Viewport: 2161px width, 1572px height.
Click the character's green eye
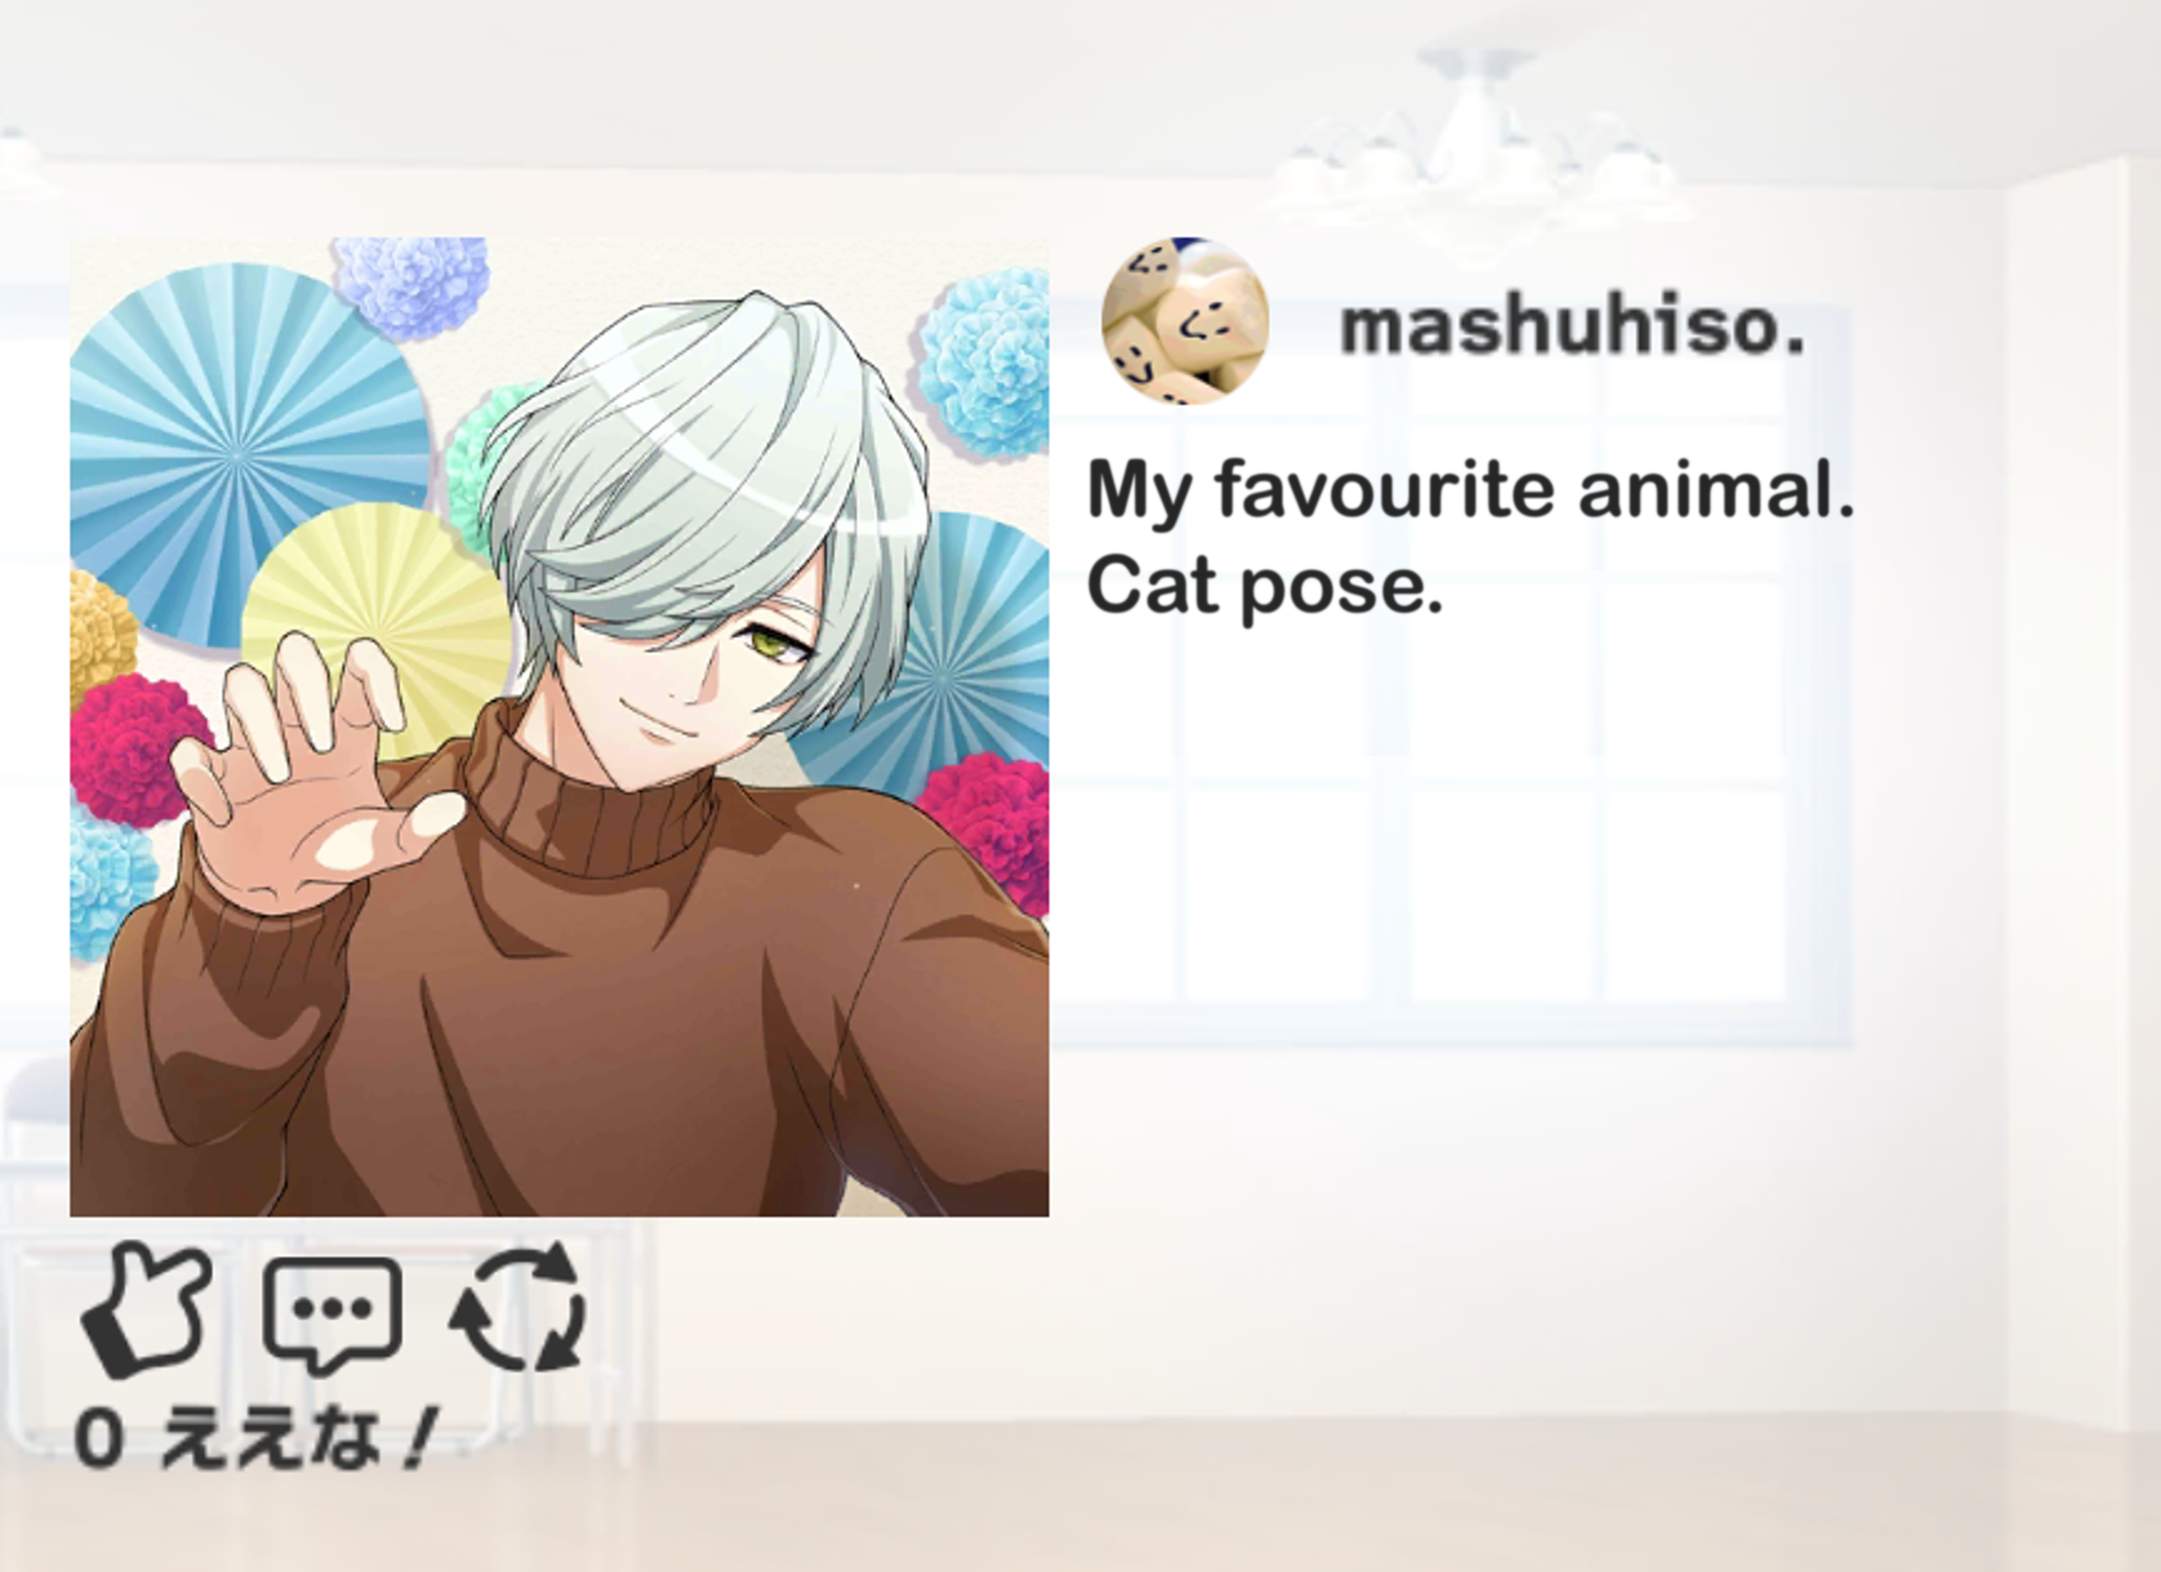click(x=787, y=646)
